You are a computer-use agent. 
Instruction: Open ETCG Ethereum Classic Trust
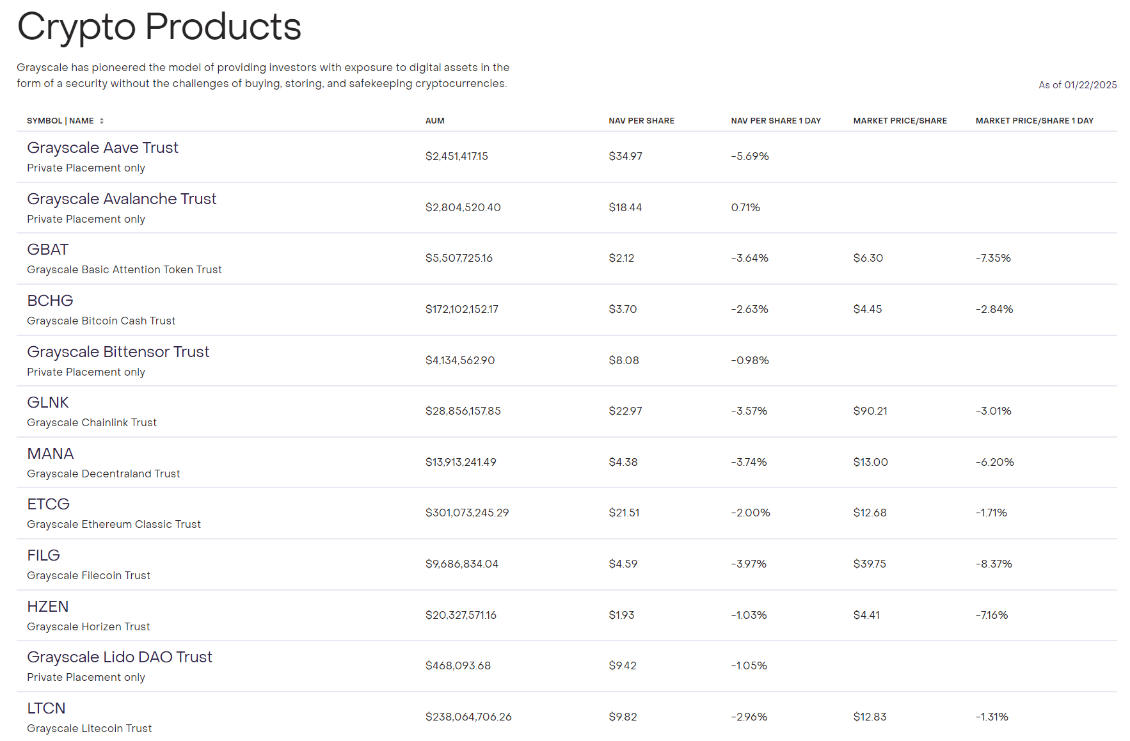tap(48, 504)
